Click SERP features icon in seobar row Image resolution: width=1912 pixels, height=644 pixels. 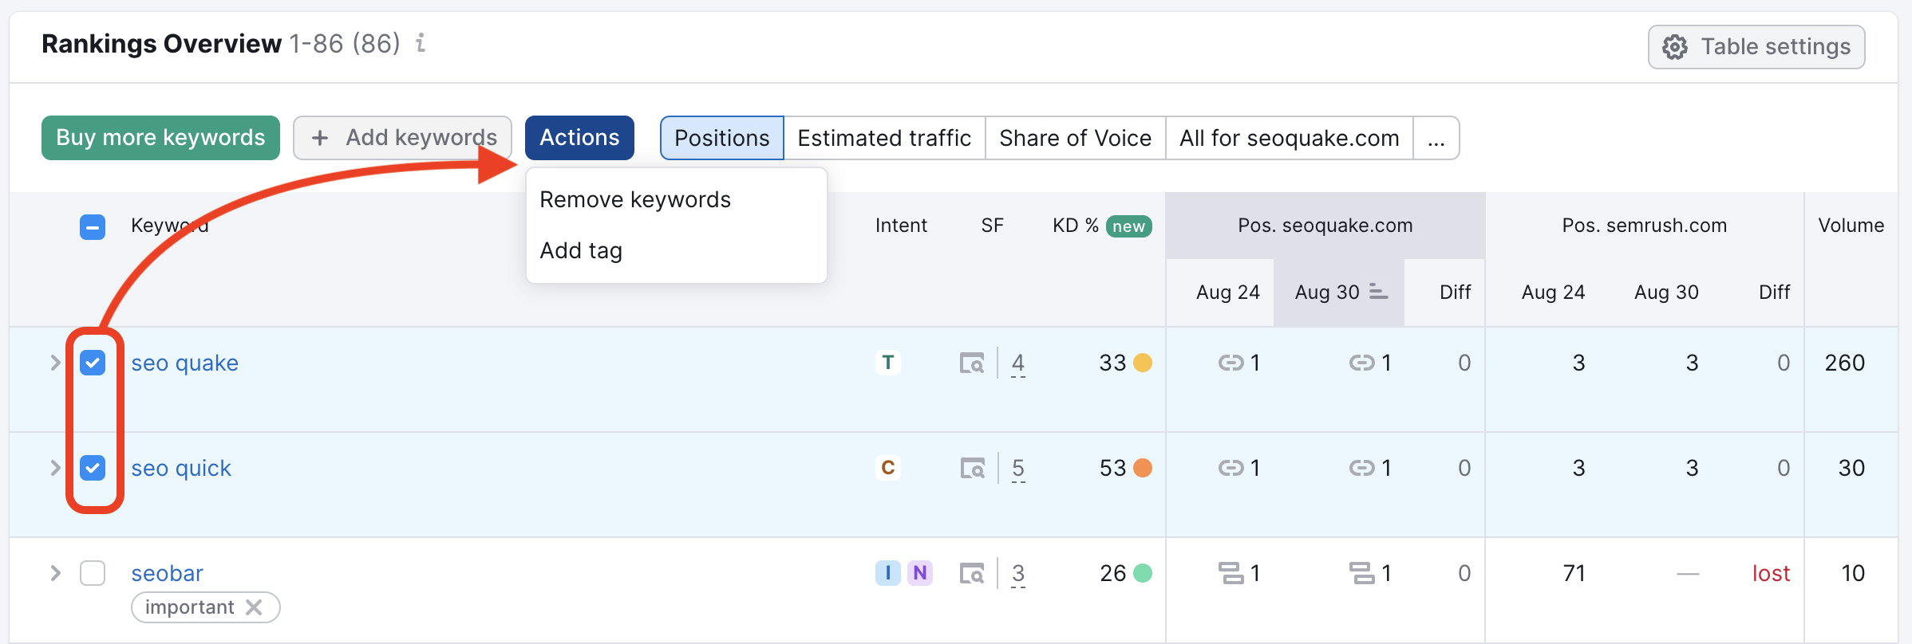point(972,574)
